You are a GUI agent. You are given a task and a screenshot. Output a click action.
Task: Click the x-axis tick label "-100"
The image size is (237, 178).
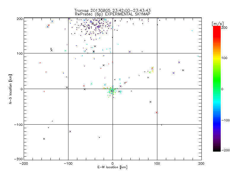click(68, 163)
